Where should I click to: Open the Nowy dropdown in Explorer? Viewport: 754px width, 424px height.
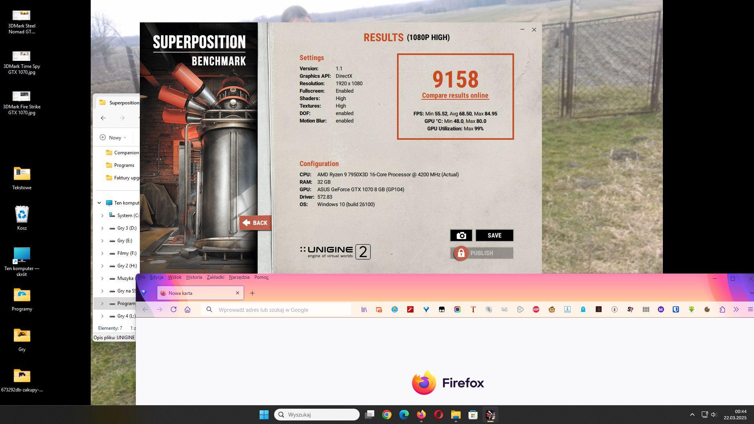pyautogui.click(x=113, y=138)
